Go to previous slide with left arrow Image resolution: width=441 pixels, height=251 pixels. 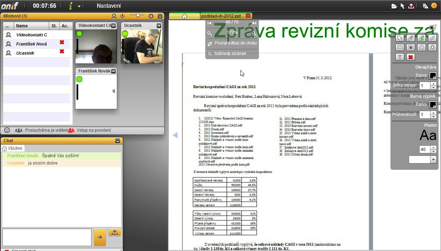click(175, 135)
